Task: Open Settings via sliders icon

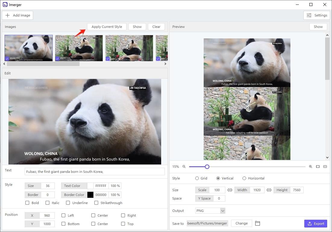Action: tap(309, 15)
